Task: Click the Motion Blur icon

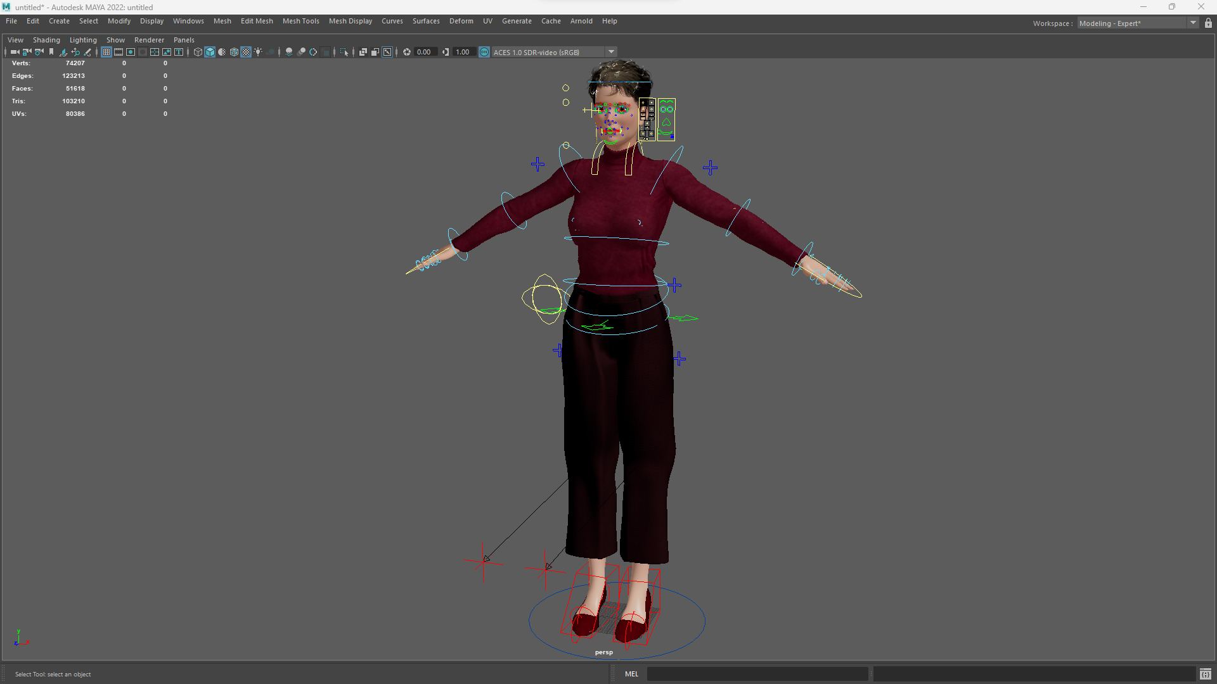Action: (301, 52)
